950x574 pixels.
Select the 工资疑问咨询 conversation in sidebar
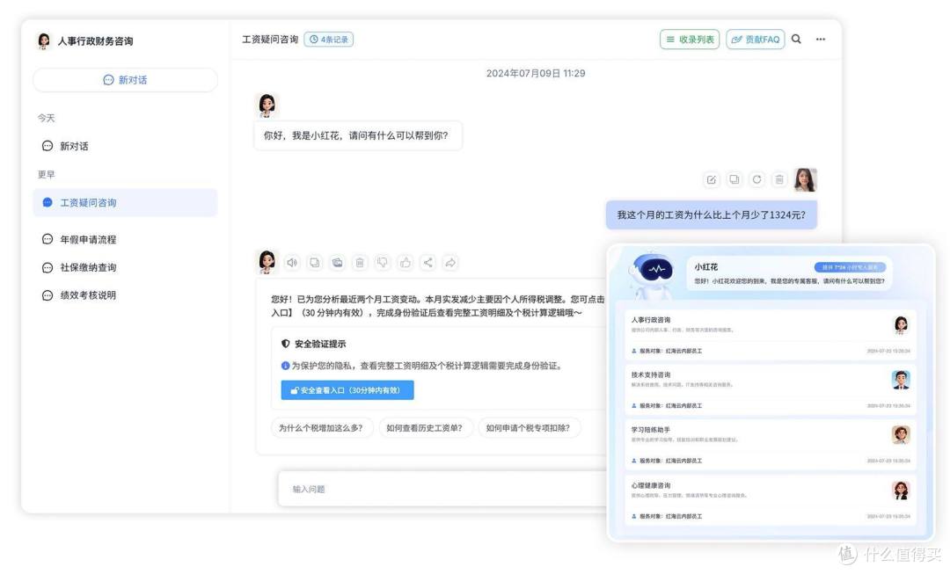click(x=126, y=203)
